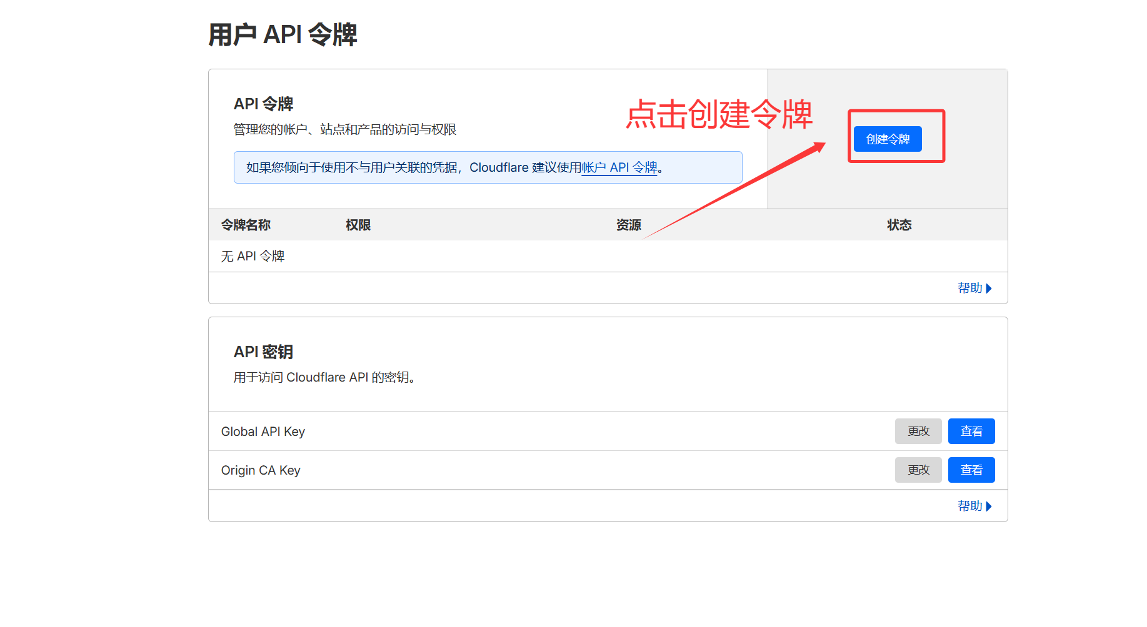1147x627 pixels.
Task: Click the 状态 column header
Action: [899, 225]
